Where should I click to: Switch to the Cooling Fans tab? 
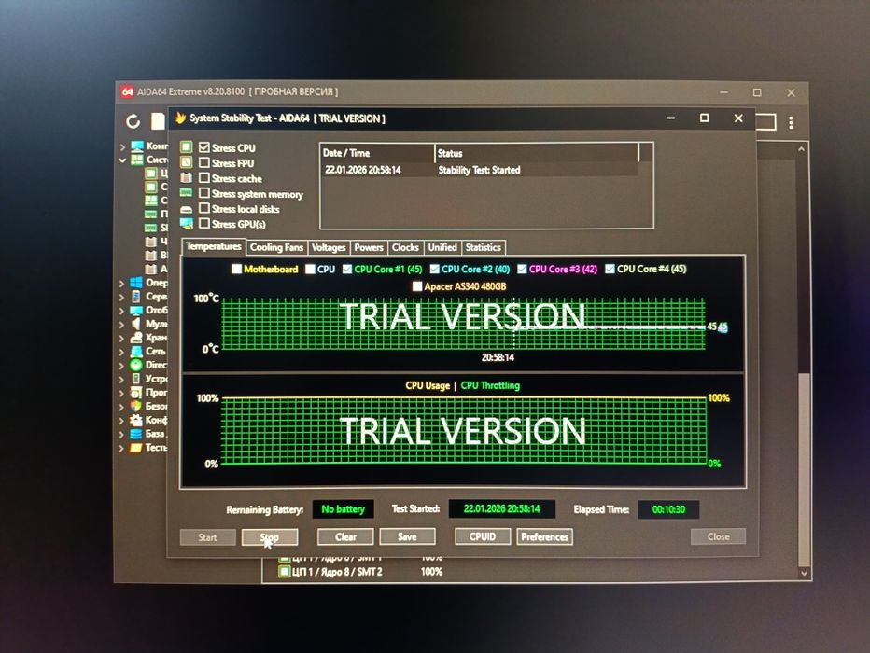click(276, 247)
